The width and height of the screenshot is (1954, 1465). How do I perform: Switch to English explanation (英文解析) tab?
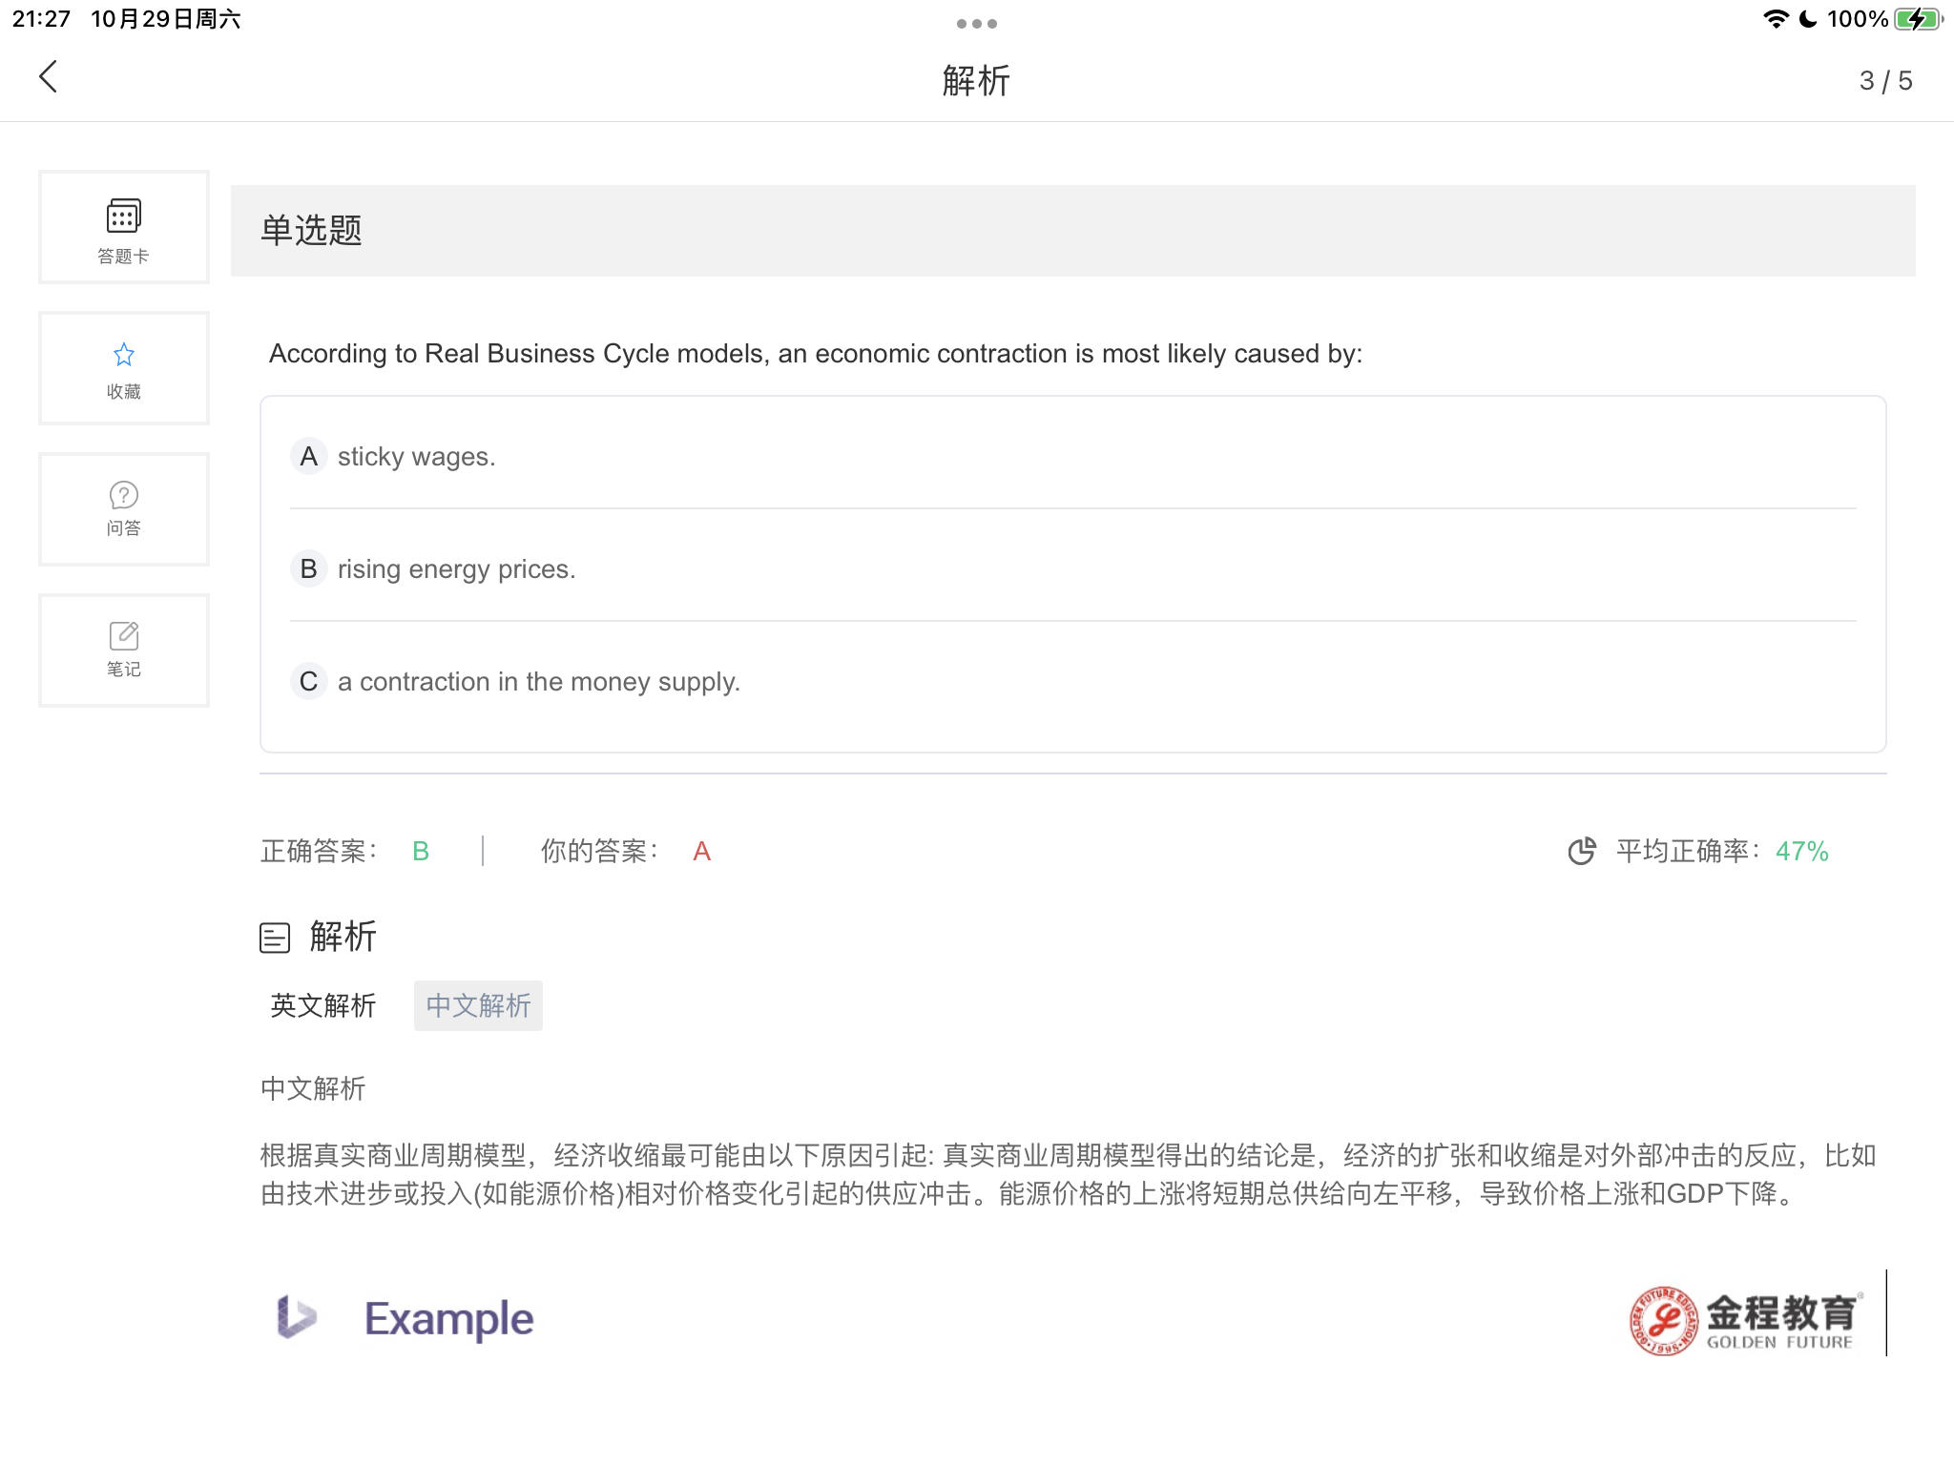323,1005
